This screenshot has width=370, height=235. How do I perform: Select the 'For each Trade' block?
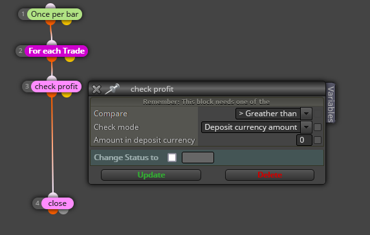tap(56, 51)
